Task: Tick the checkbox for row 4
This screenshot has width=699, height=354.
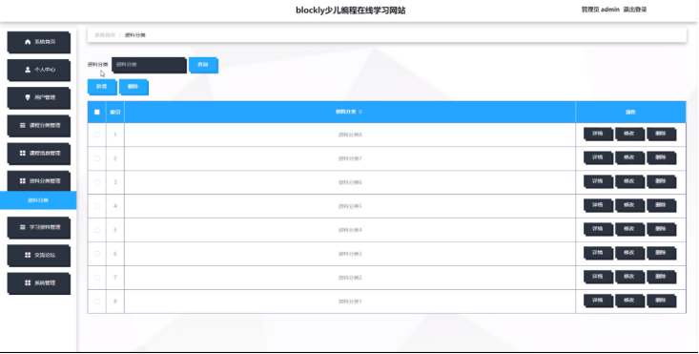Action: (97, 206)
